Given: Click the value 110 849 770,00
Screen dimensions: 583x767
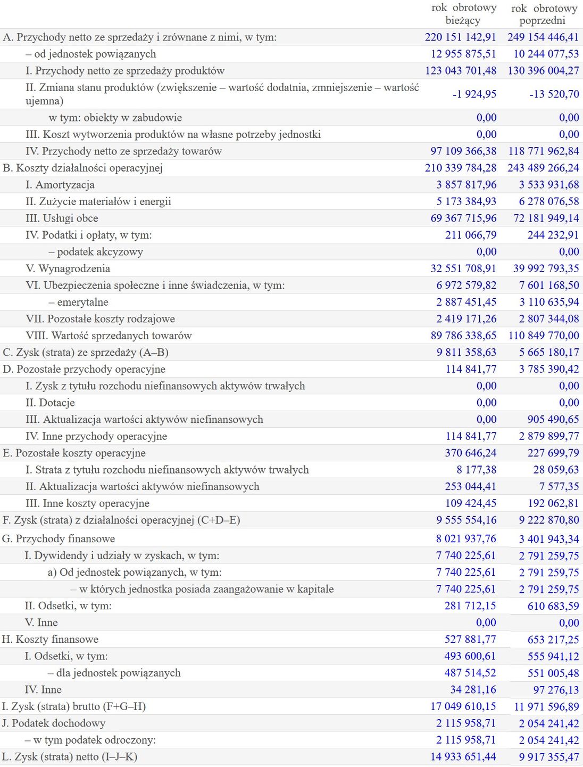Looking at the screenshot, I should 544,336.
